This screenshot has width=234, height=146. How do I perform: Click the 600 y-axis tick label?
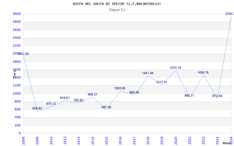[x=18, y=109]
